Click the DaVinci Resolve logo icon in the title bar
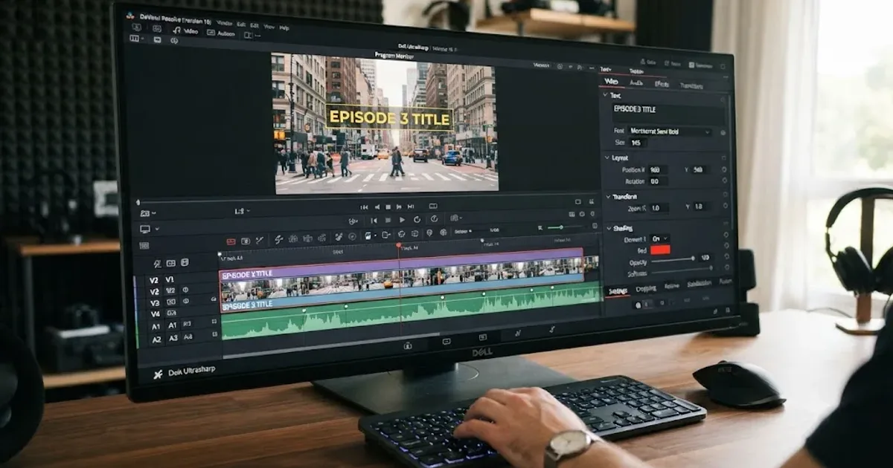The width and height of the screenshot is (893, 468). coord(130,16)
